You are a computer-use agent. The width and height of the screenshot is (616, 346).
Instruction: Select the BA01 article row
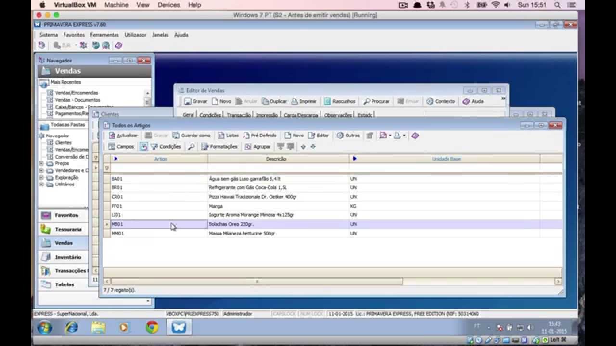pos(333,178)
